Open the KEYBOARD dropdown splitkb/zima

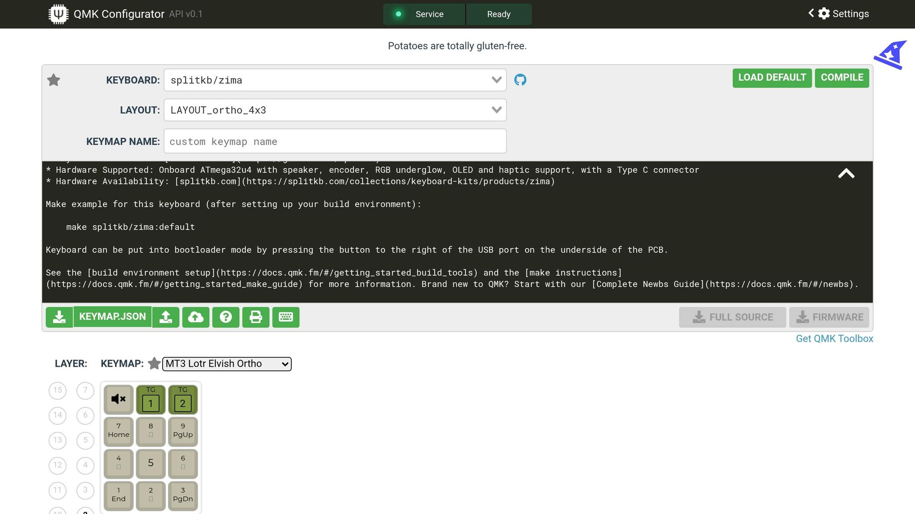335,80
